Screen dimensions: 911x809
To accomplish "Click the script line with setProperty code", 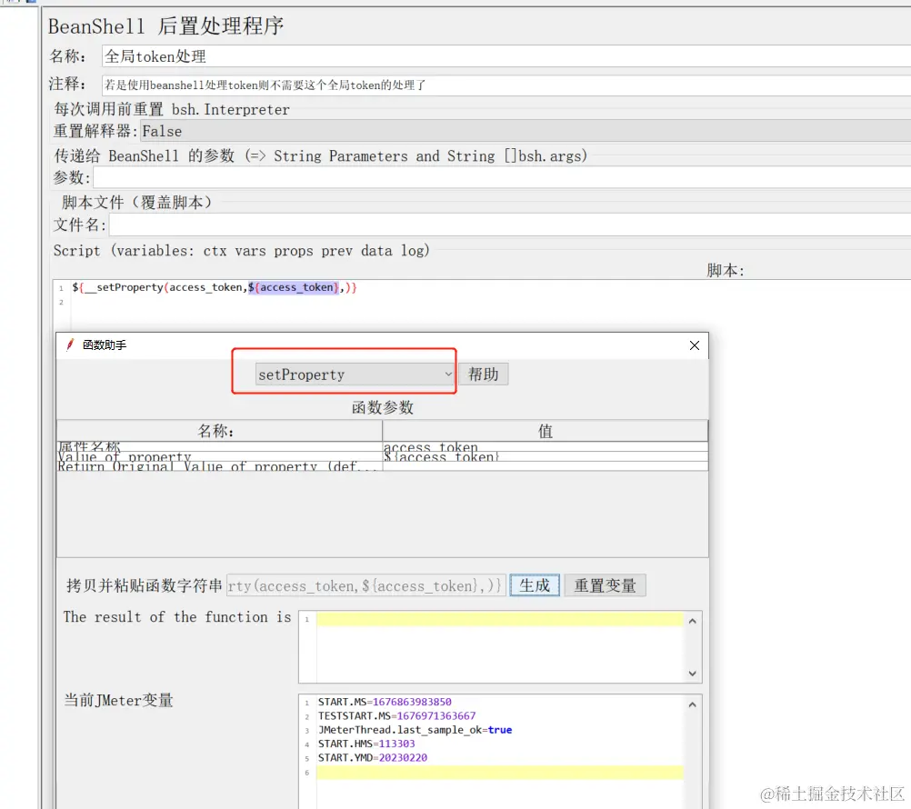I will tap(215, 287).
